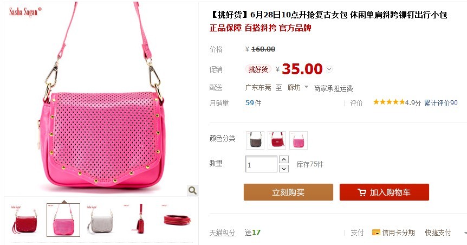Click the magnifier zoom icon on product image
The width and height of the screenshot is (467, 245).
tap(192, 190)
